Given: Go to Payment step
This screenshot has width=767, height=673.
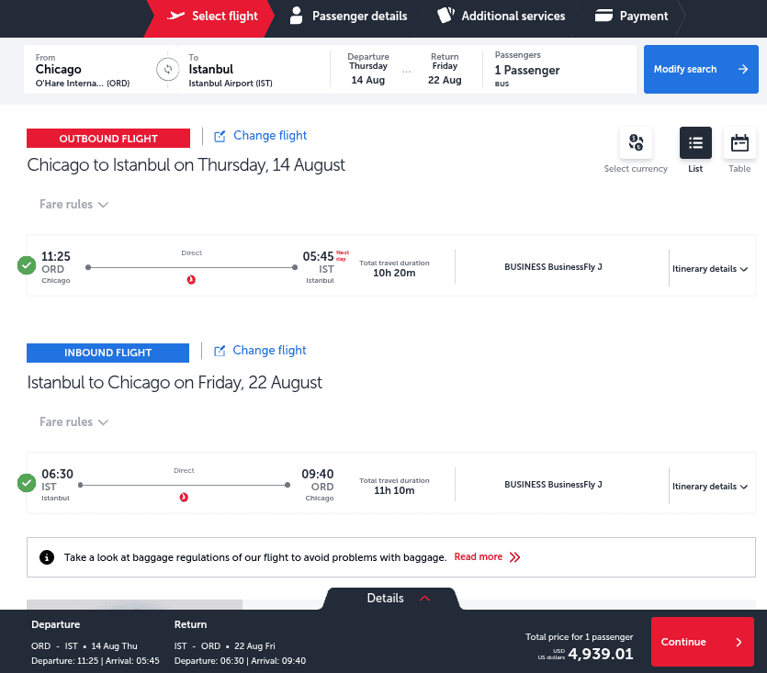Looking at the screenshot, I should [x=631, y=17].
